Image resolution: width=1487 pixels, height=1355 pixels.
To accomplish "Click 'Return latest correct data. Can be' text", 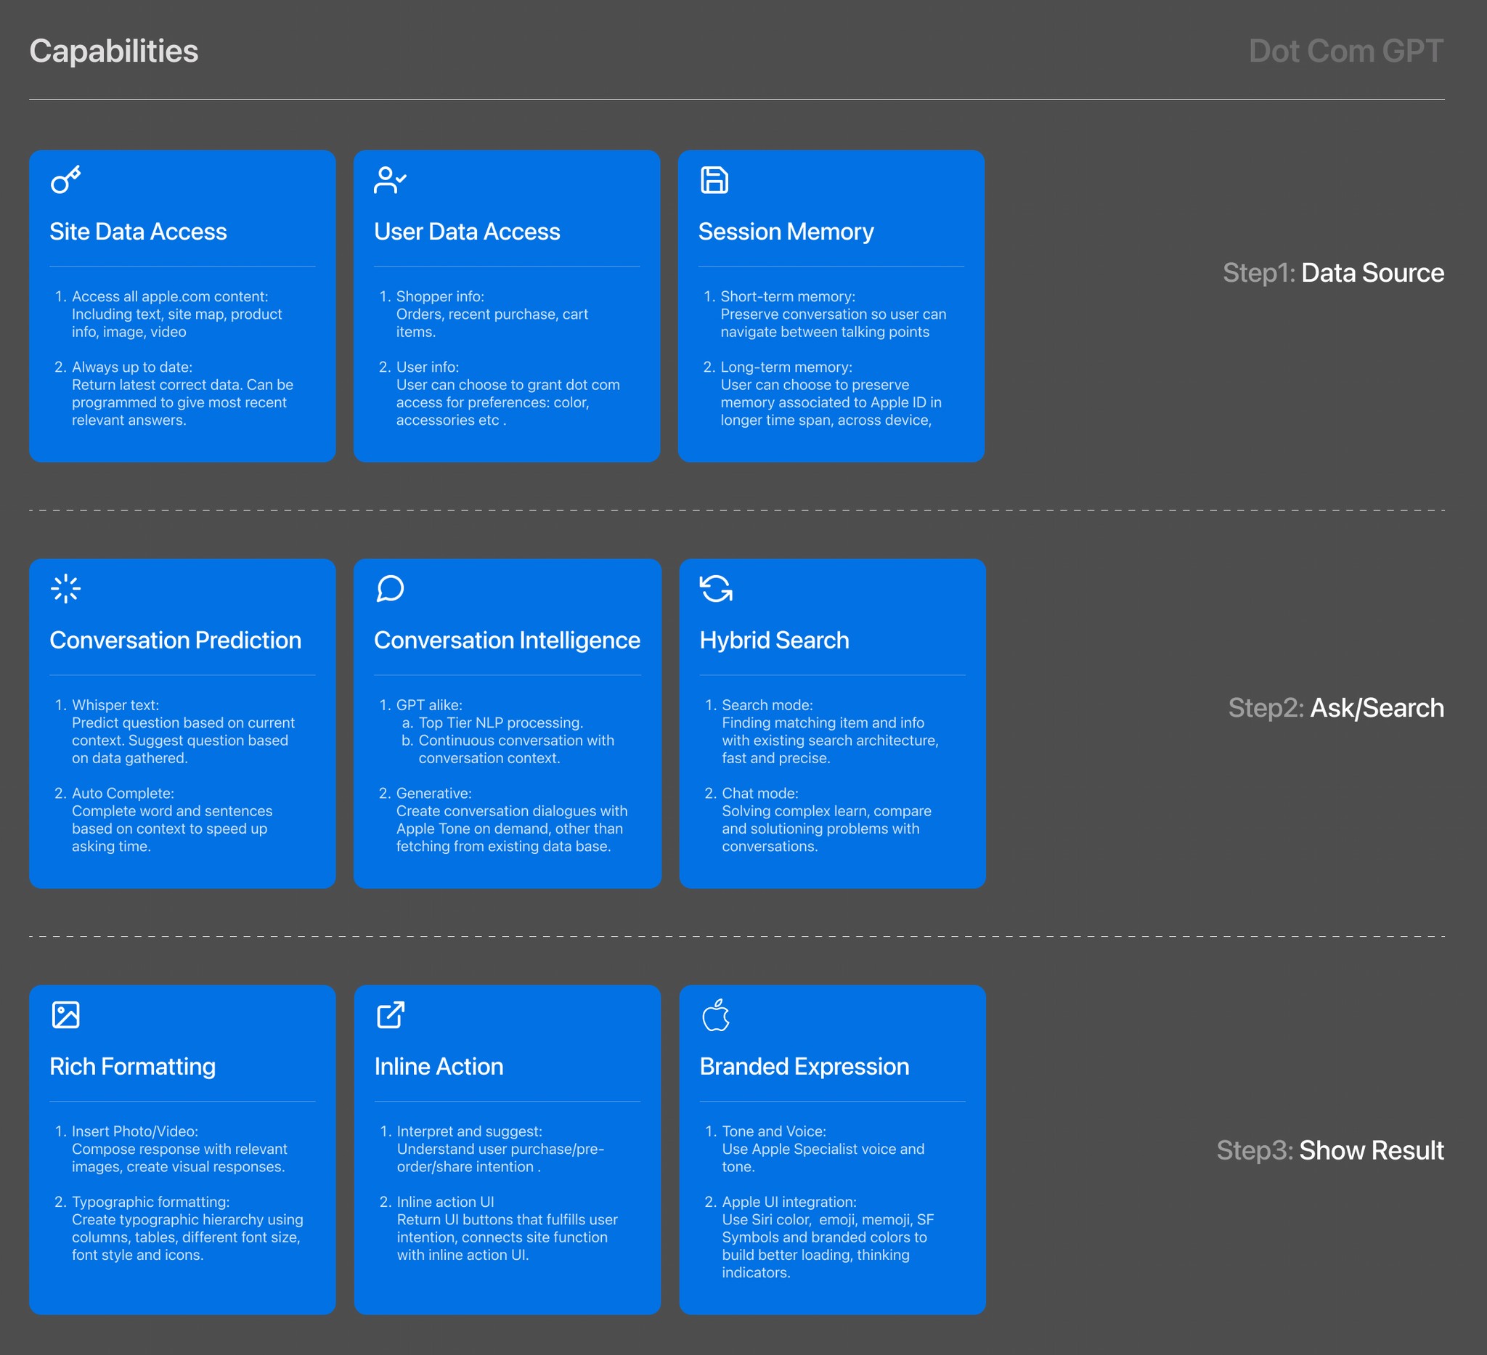I will pos(182,385).
